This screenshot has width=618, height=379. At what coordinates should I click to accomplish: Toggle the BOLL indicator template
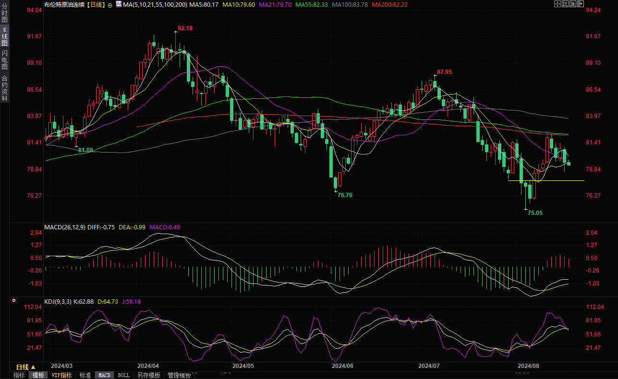pos(123,375)
